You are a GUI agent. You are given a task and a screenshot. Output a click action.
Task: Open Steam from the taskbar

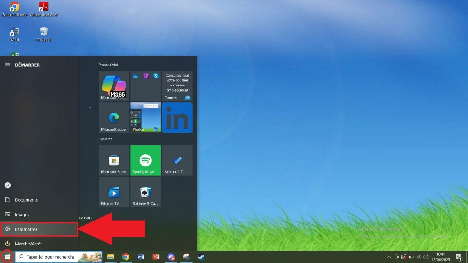pos(201,257)
